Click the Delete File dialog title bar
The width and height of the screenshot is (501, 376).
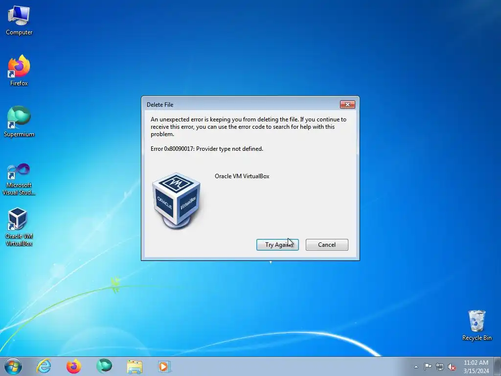point(241,105)
